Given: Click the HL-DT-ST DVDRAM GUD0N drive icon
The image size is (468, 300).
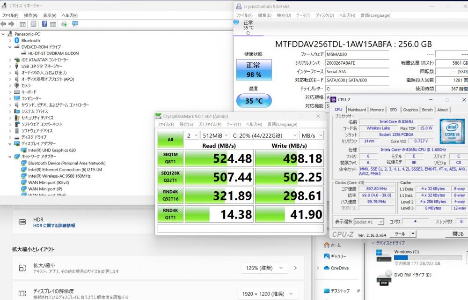Looking at the screenshot, I should pyautogui.click(x=23, y=53).
